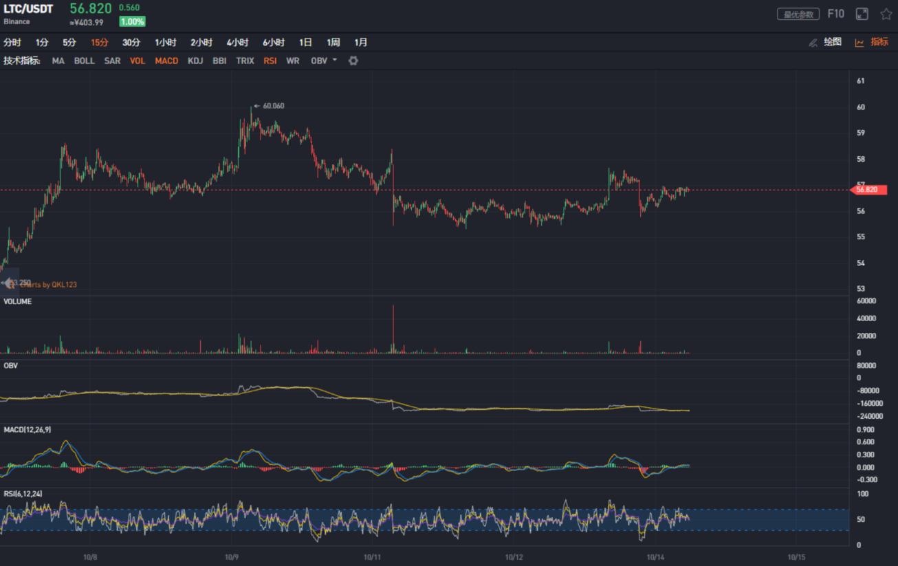The width and height of the screenshot is (898, 566).
Task: Expand the OBV indicator dropdown arrow
Action: 335,60
